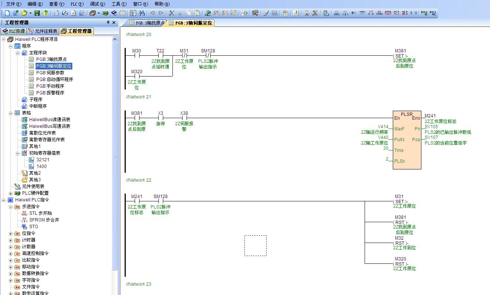Open the 调试(D) menu

(97, 4)
